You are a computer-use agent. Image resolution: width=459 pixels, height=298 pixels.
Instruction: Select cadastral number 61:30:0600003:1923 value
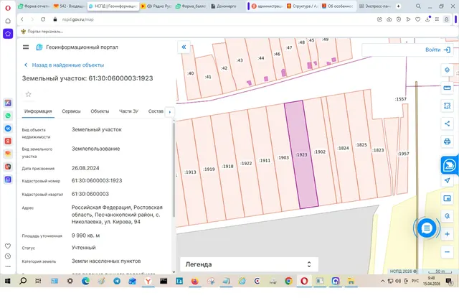[x=97, y=181]
